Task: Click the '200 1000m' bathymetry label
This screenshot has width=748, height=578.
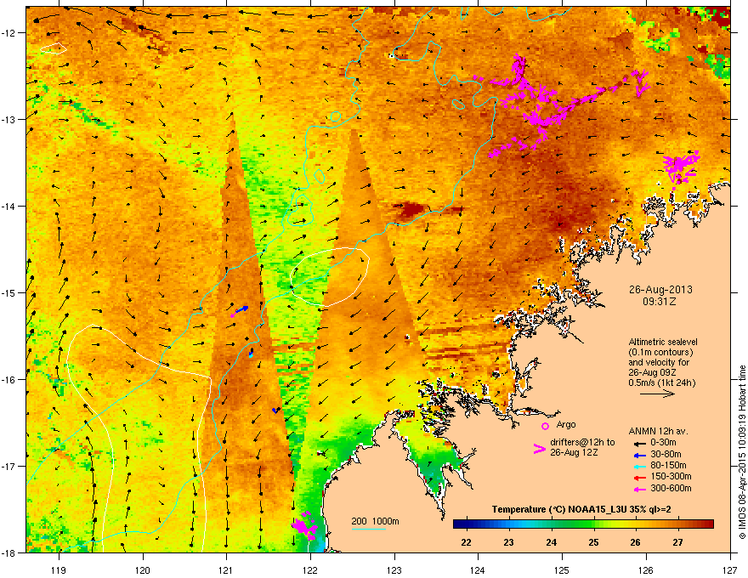Action: 375,521
